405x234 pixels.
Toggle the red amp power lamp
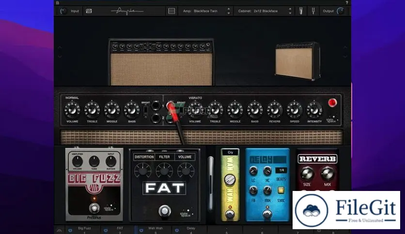click(332, 102)
